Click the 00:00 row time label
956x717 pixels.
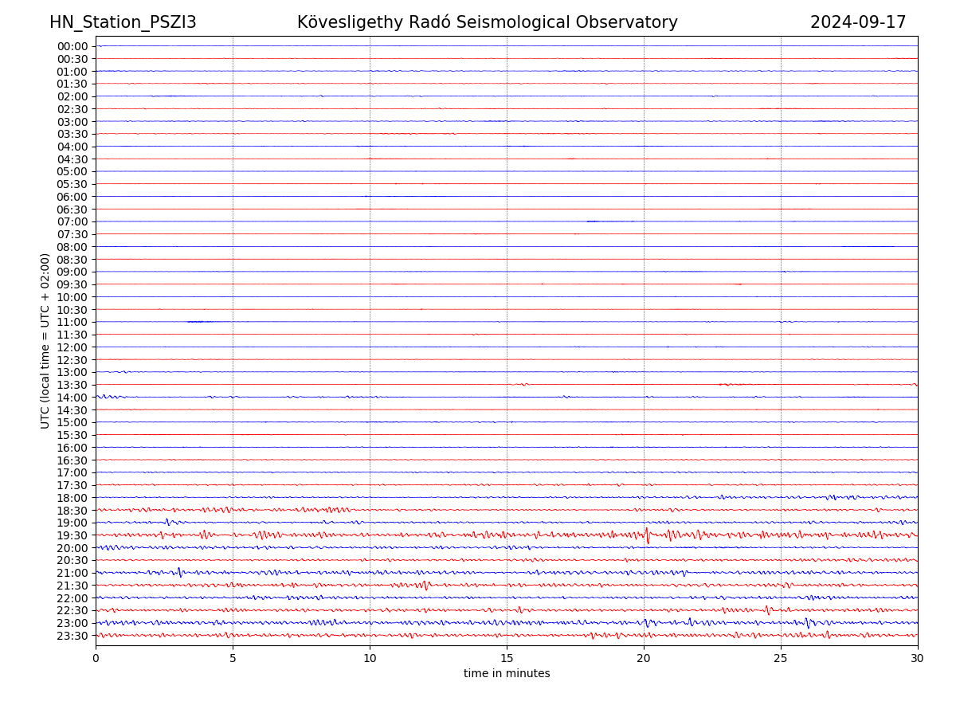pos(72,46)
